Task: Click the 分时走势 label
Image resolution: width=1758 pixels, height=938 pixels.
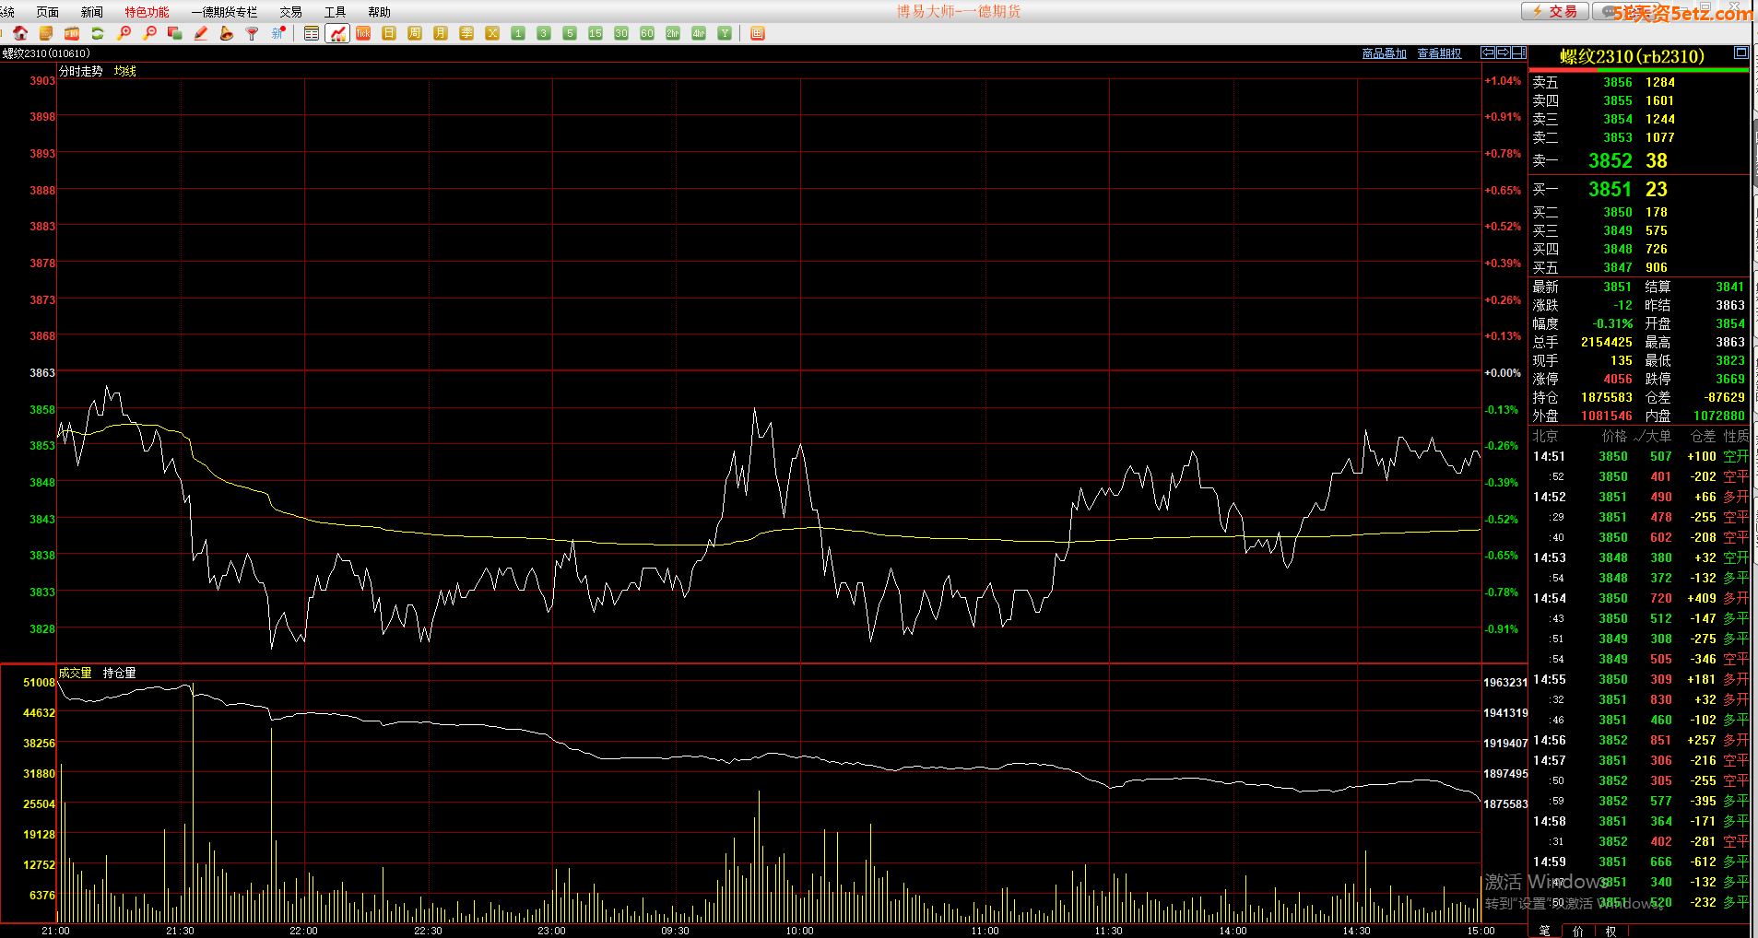Action: click(x=80, y=71)
